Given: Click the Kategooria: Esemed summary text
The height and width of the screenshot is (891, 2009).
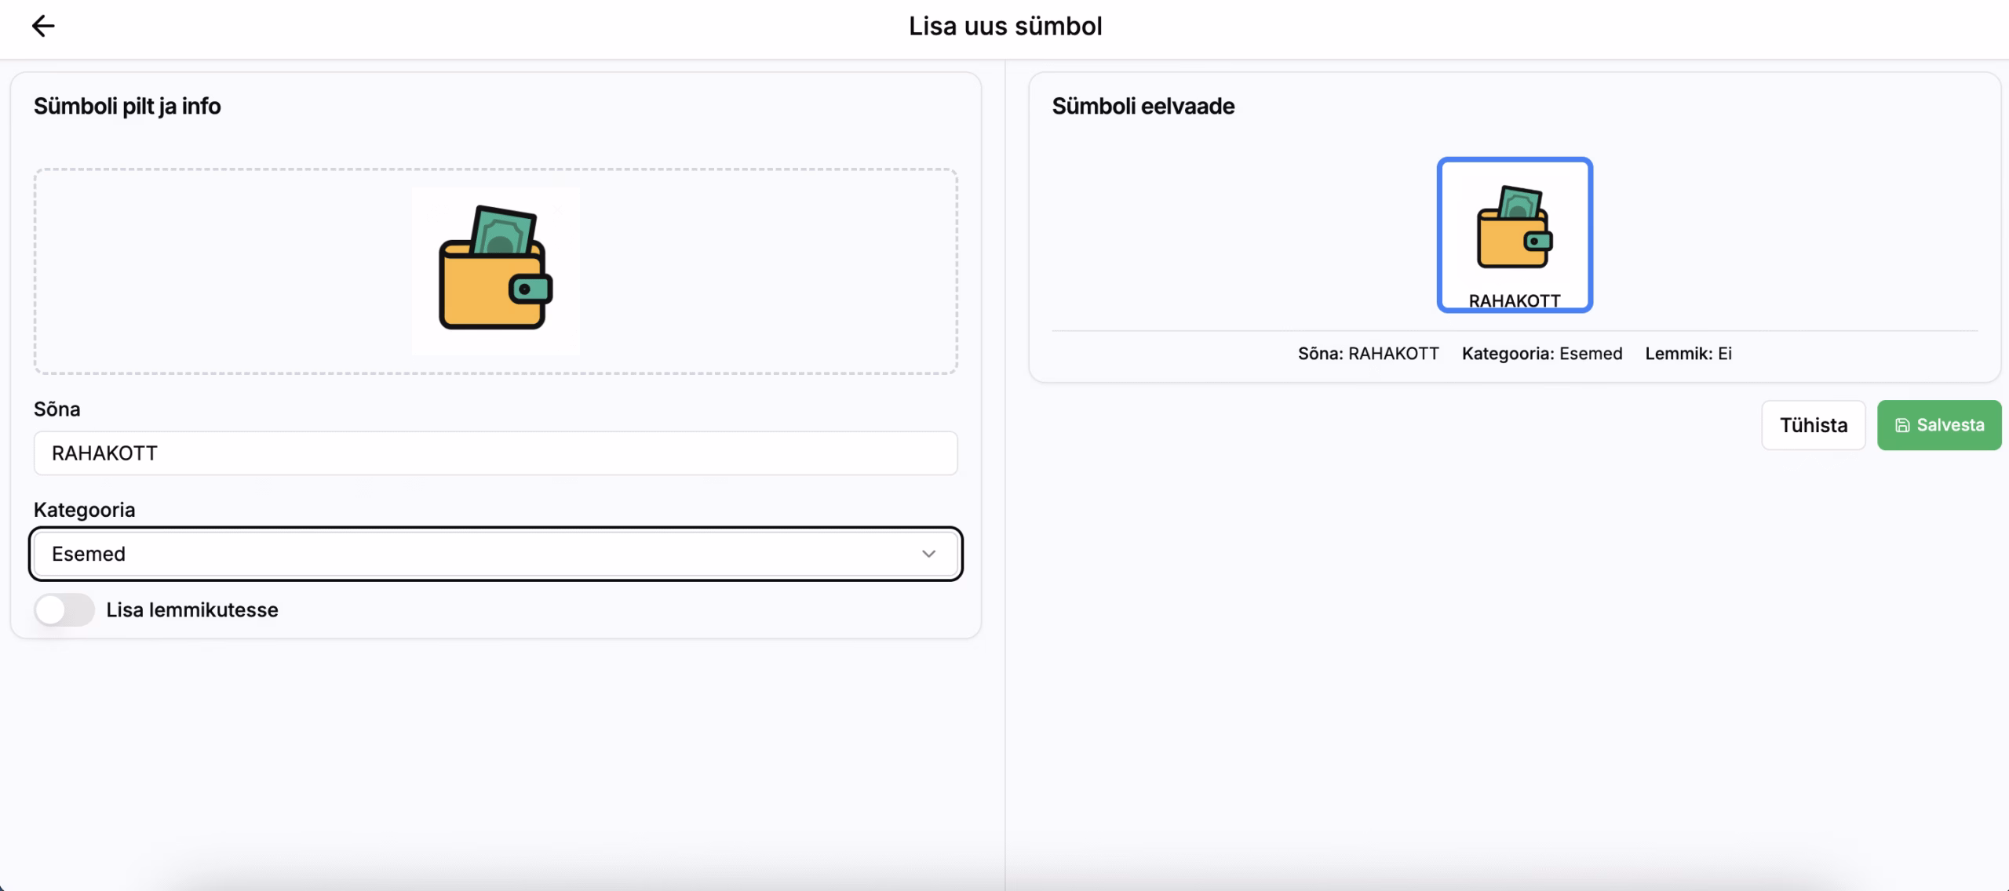Looking at the screenshot, I should (1542, 354).
